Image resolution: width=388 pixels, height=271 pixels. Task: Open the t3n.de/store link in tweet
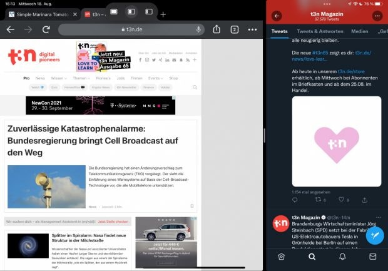[351, 71]
